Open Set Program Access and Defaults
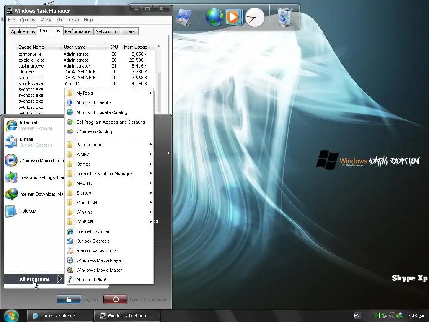The image size is (429, 322). [x=109, y=122]
